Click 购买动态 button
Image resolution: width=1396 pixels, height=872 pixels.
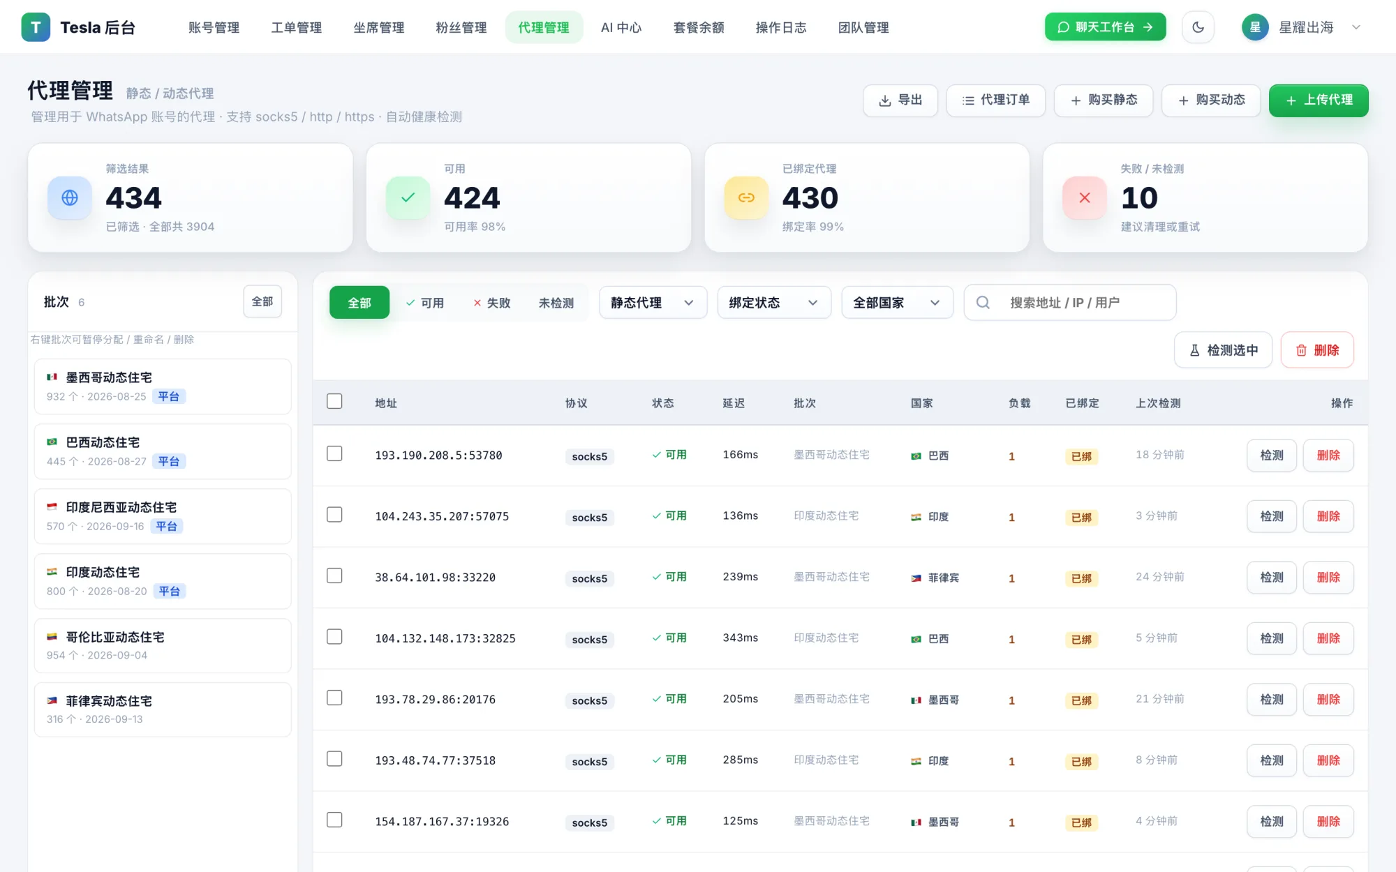click(x=1211, y=100)
